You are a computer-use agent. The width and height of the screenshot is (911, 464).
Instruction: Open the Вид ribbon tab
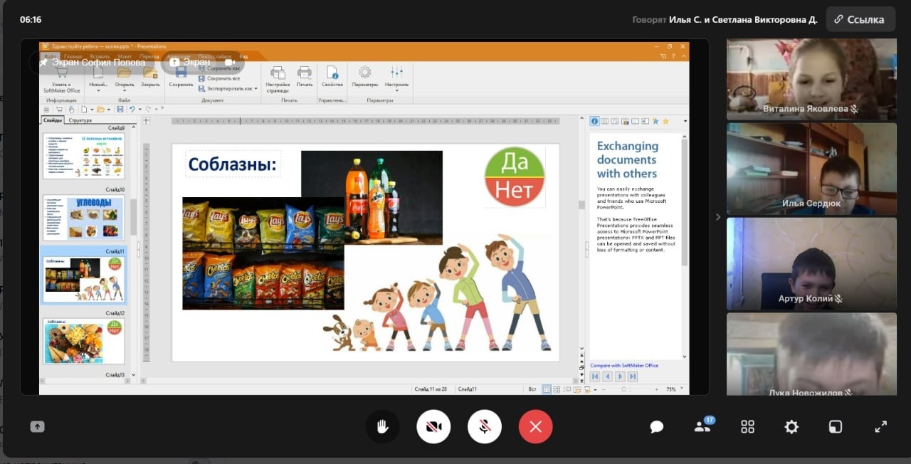243,56
